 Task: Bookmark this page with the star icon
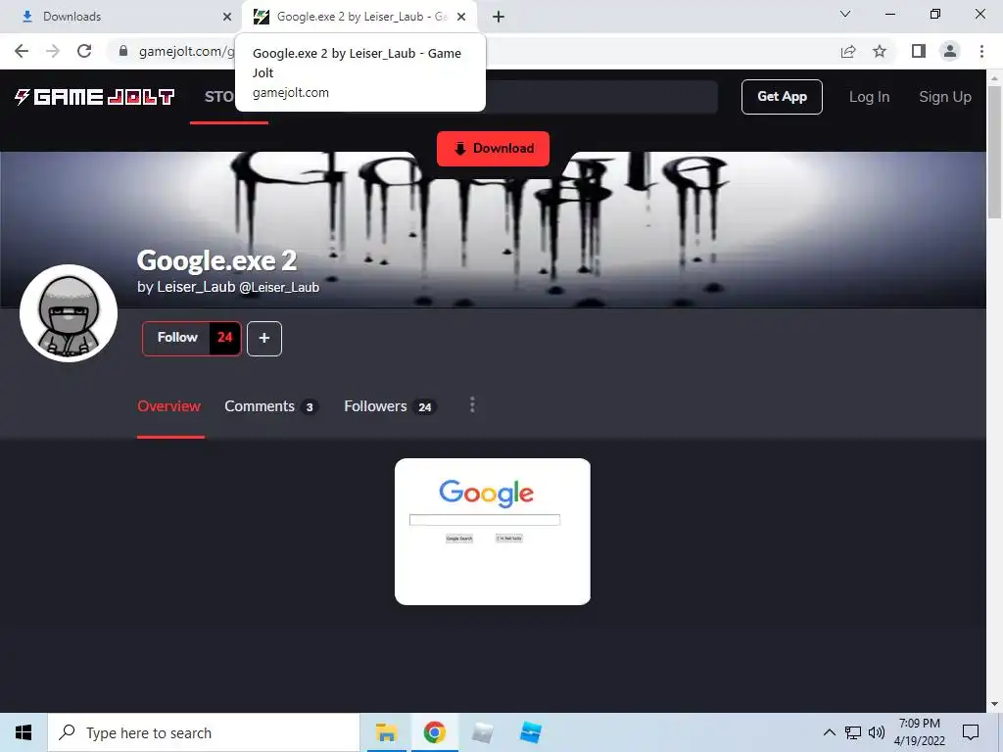[880, 51]
